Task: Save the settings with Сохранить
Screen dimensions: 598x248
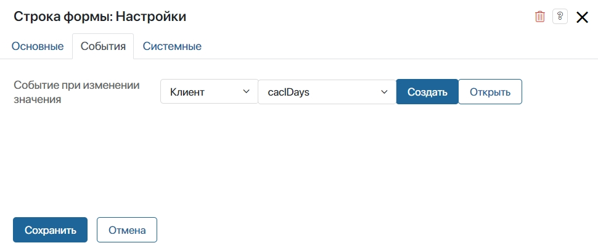Action: [51, 230]
